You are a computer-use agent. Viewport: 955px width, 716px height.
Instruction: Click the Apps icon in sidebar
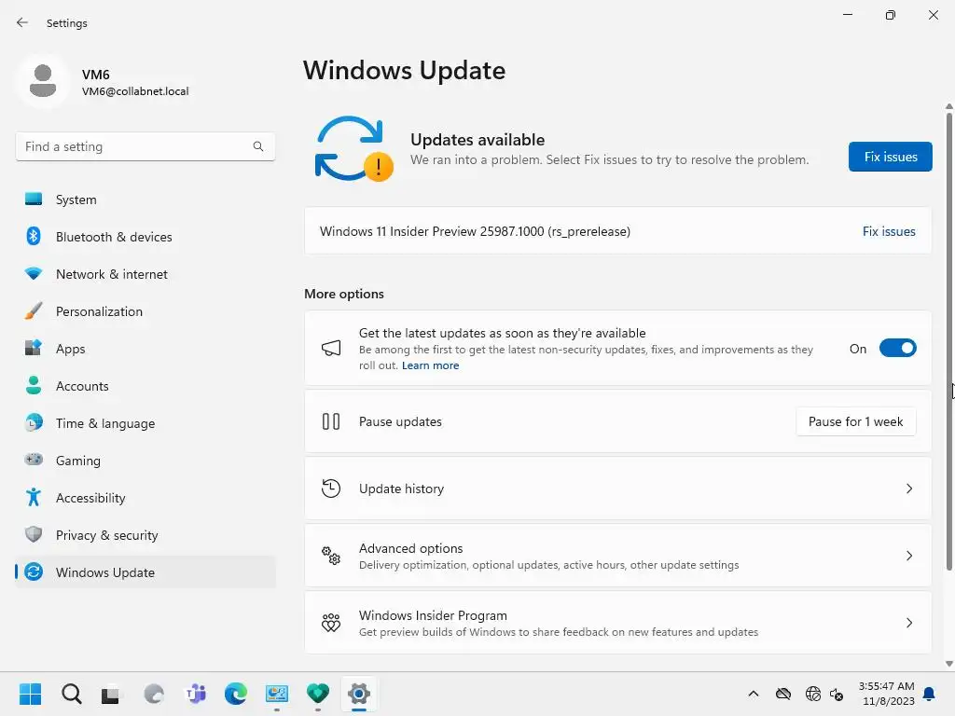pos(34,349)
